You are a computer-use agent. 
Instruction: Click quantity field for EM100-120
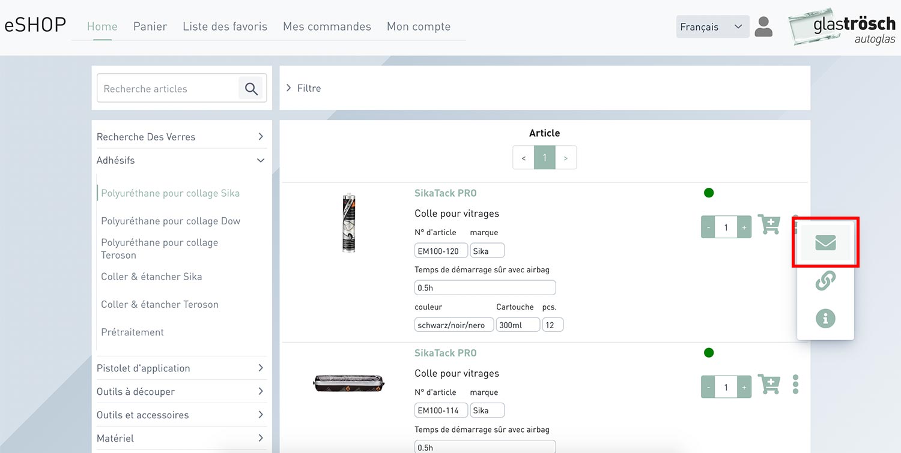[726, 227]
